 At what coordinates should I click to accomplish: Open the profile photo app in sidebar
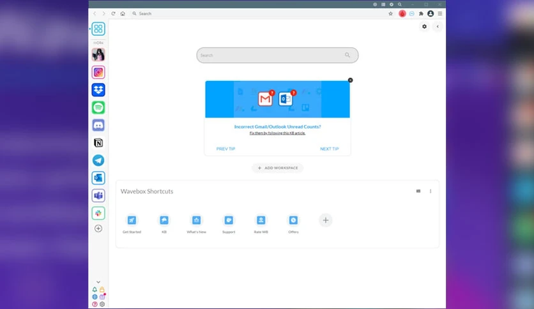[98, 54]
